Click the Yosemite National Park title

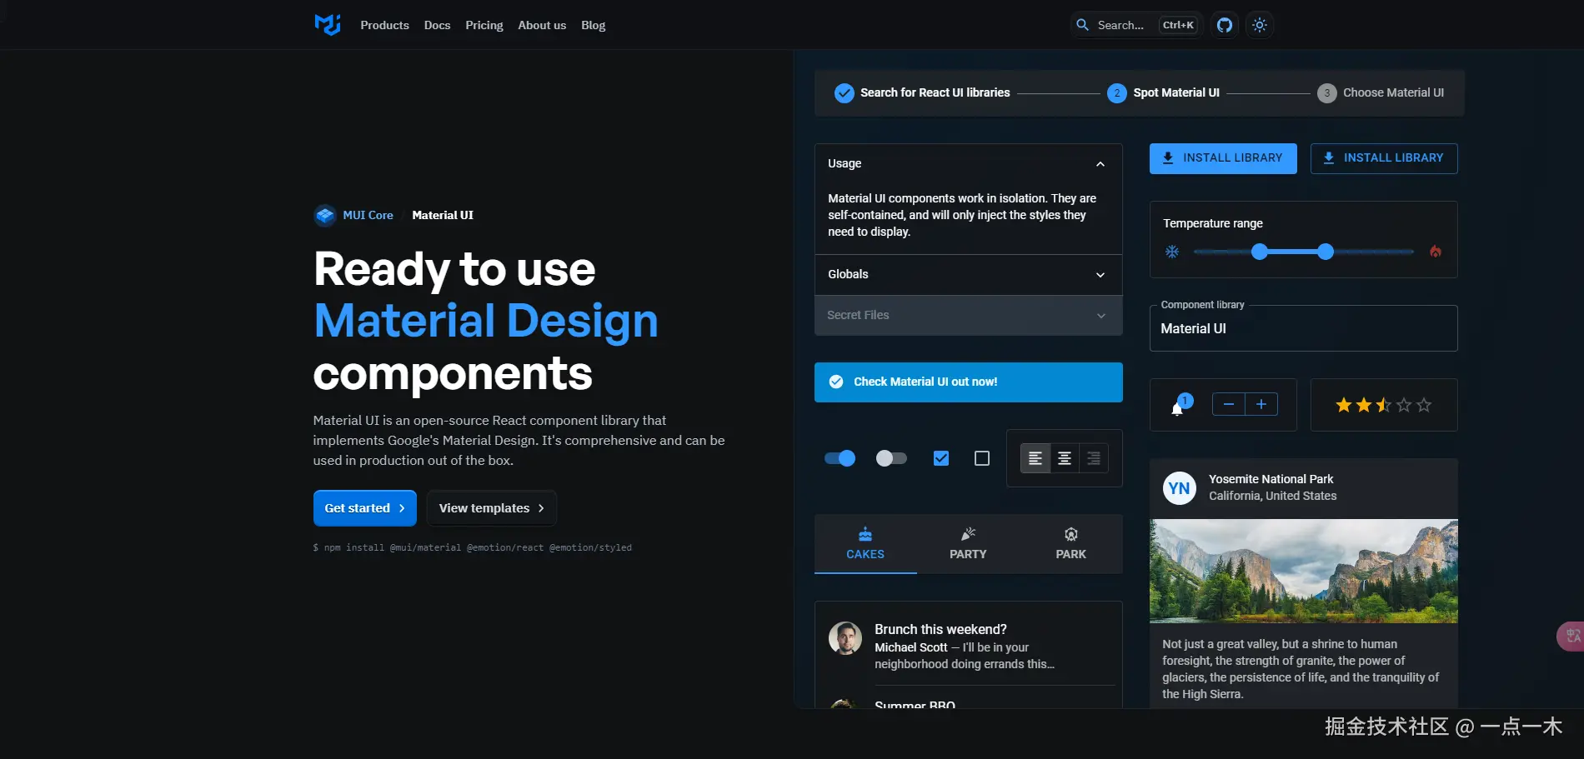pyautogui.click(x=1271, y=479)
